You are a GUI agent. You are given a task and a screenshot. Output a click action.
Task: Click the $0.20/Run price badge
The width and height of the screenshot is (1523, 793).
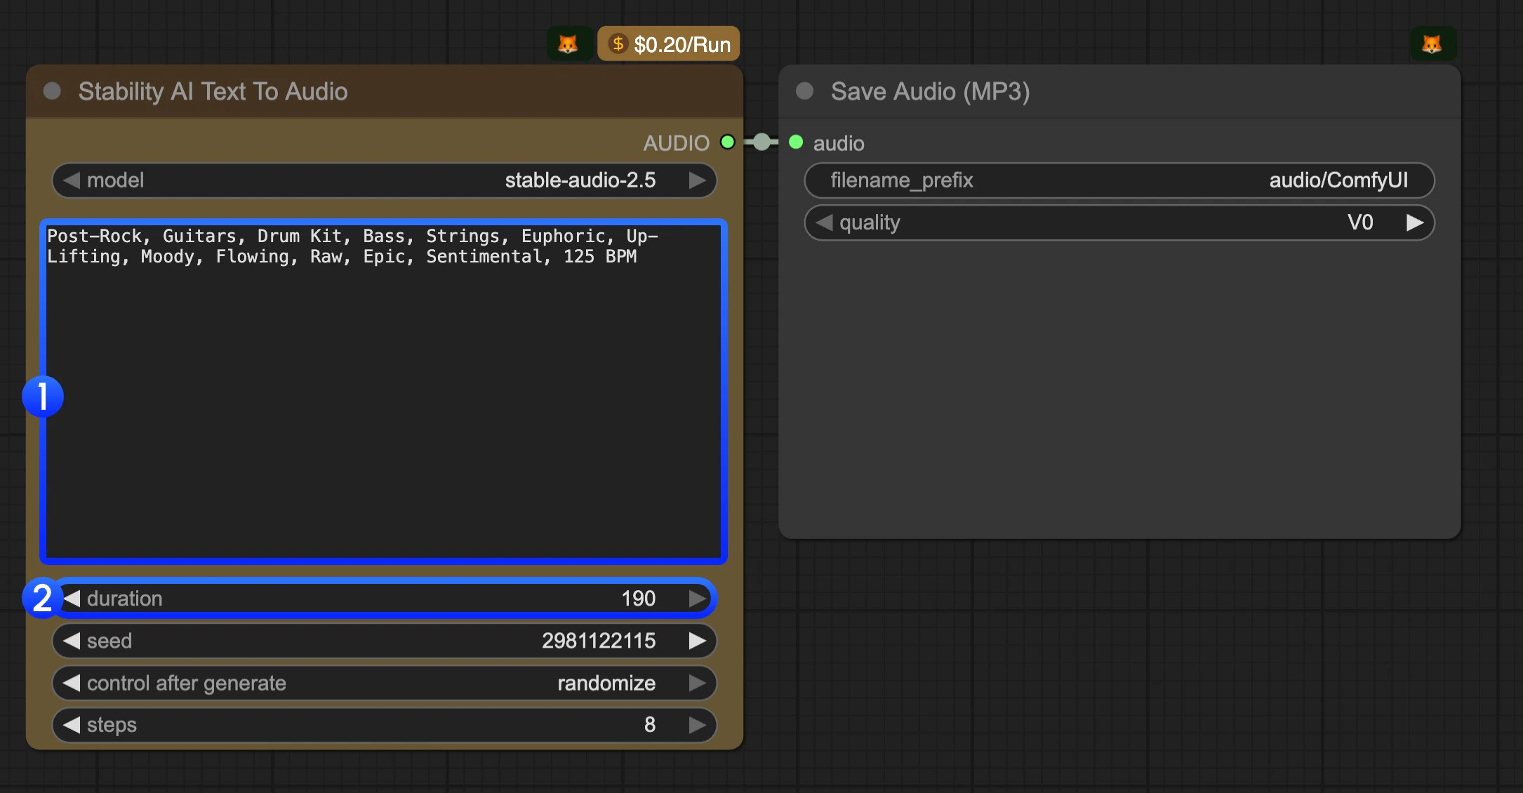click(669, 44)
